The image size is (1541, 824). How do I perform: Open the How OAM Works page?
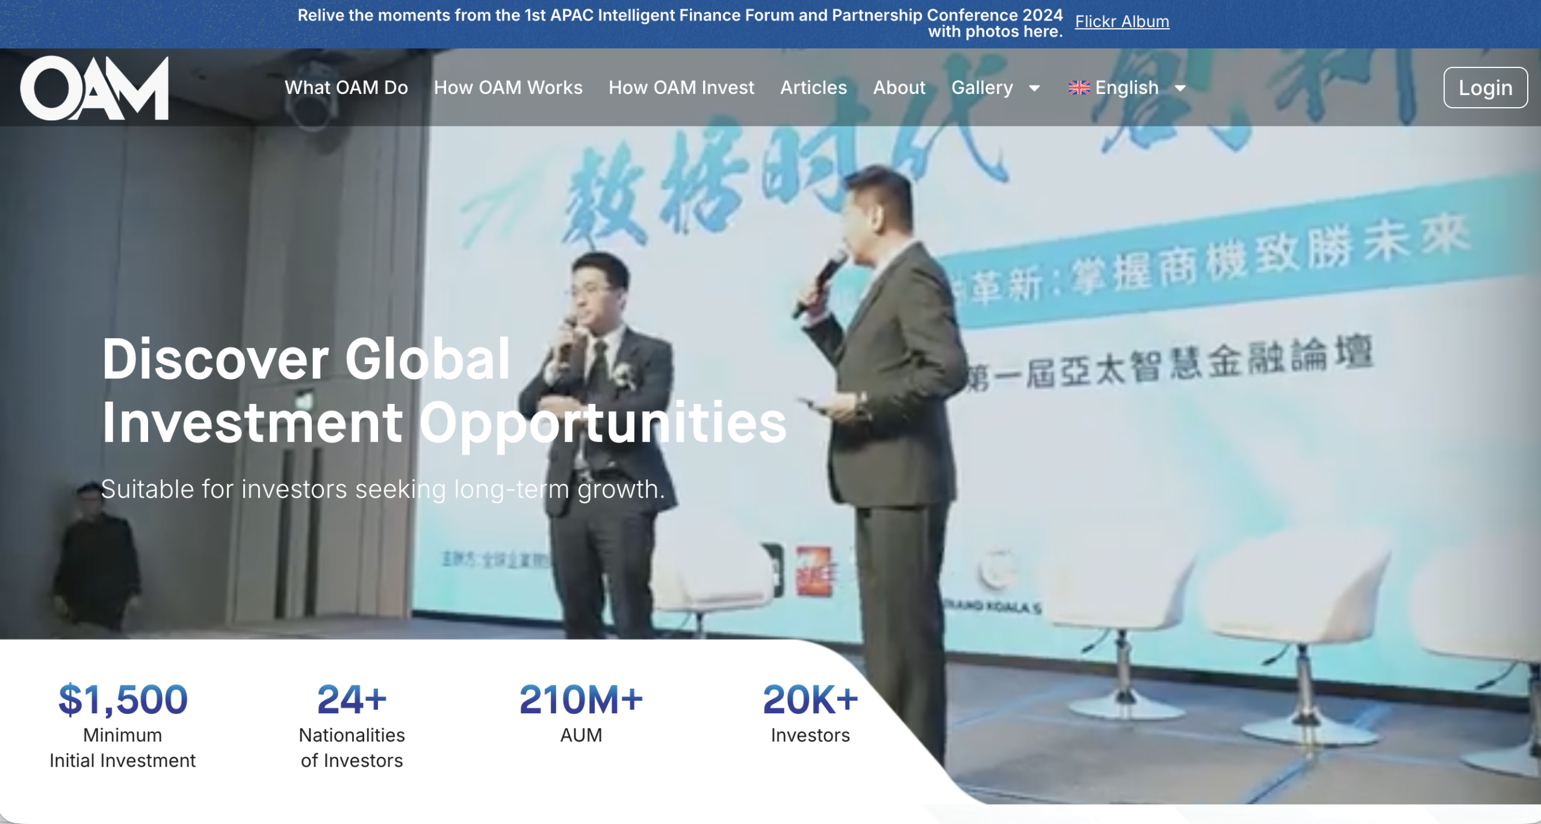pyautogui.click(x=508, y=87)
